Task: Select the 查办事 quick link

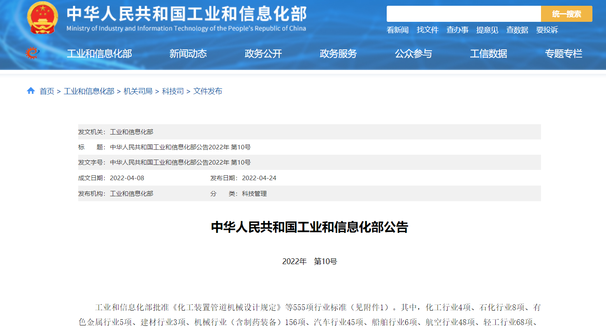Action: 457,30
